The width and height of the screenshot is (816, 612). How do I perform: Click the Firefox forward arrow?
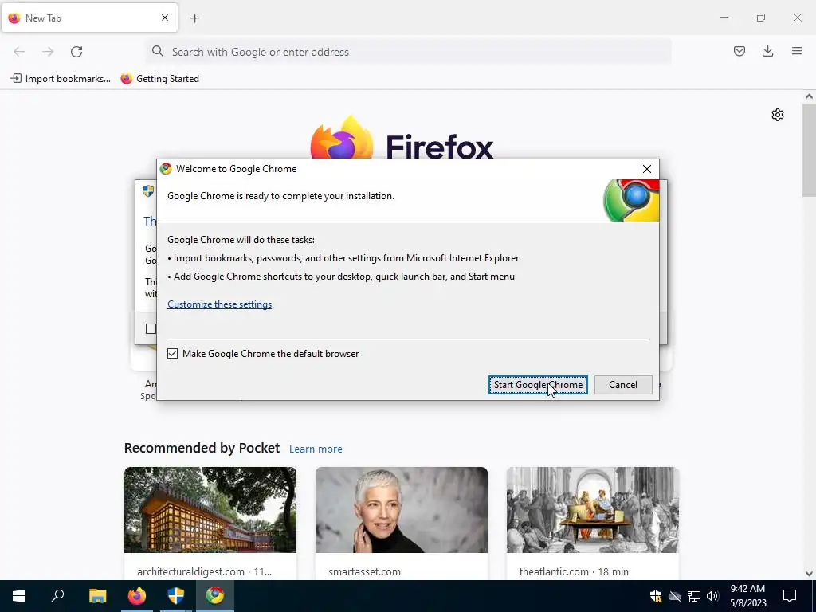coord(48,52)
